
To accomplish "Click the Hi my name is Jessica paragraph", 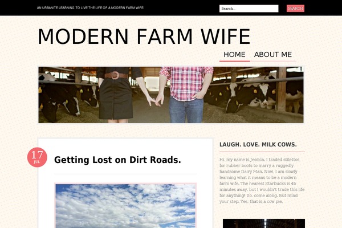I will click(x=262, y=181).
